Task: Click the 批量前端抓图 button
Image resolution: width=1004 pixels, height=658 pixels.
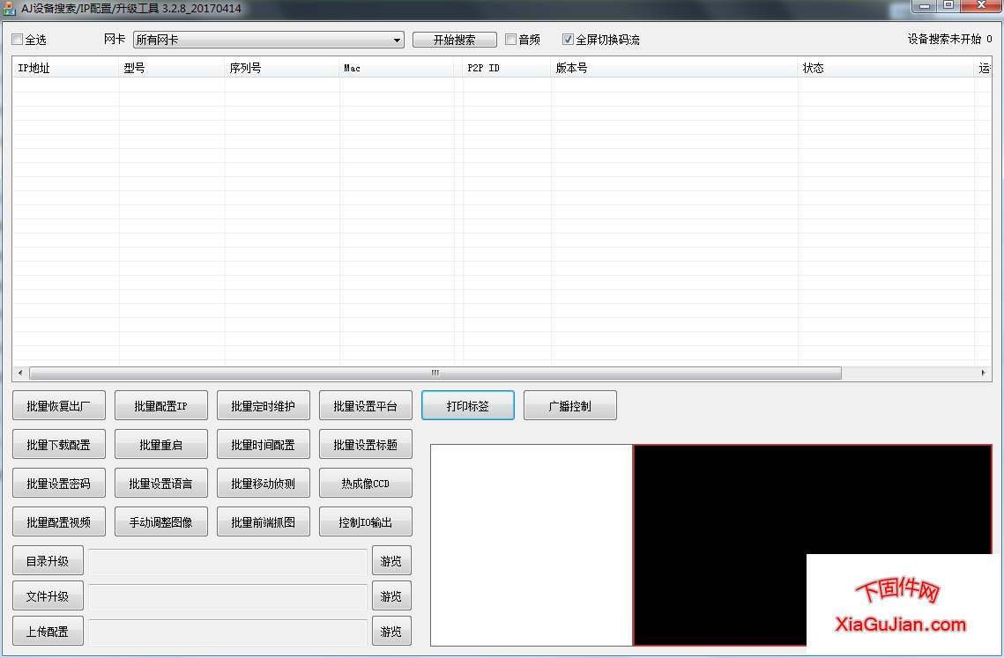Action: coord(264,521)
